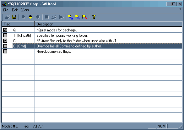Image resolution: width=184 pixels, height=130 pixels.
Task: Click the flag icon with dotted blue lines
Action: point(78,17)
